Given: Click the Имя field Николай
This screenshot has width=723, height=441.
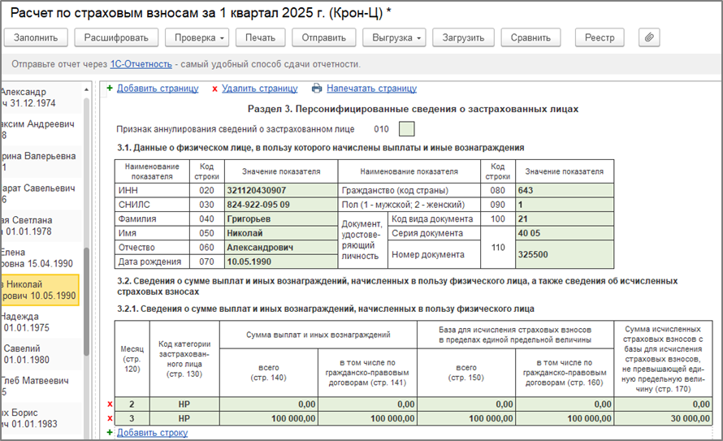Looking at the screenshot, I should point(281,233).
